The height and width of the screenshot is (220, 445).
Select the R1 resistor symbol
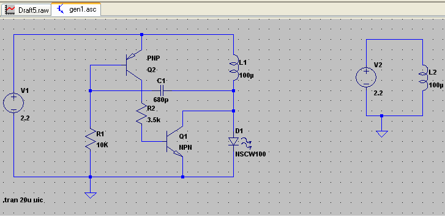90,139
